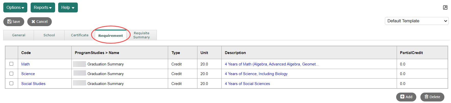451x103 pixels.
Task: Open the Certificate tab
Action: [x=80, y=35]
